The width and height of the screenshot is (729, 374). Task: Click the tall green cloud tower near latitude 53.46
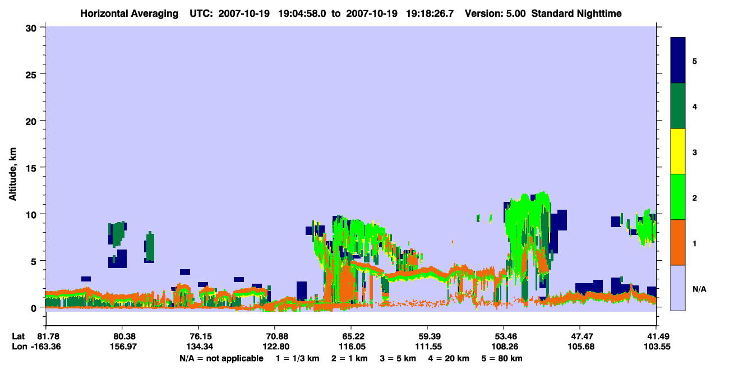click(x=529, y=236)
